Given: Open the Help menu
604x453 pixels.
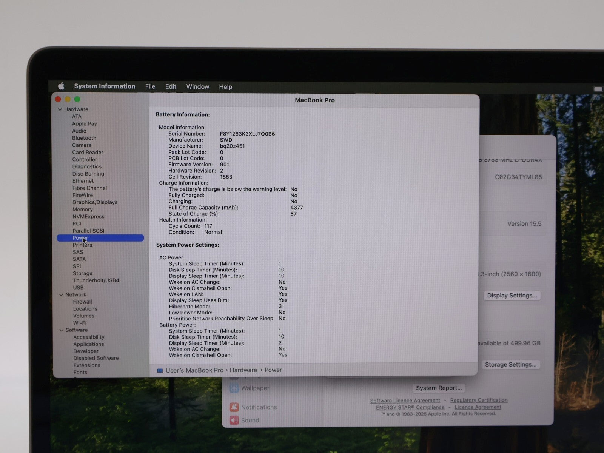Looking at the screenshot, I should click(225, 87).
